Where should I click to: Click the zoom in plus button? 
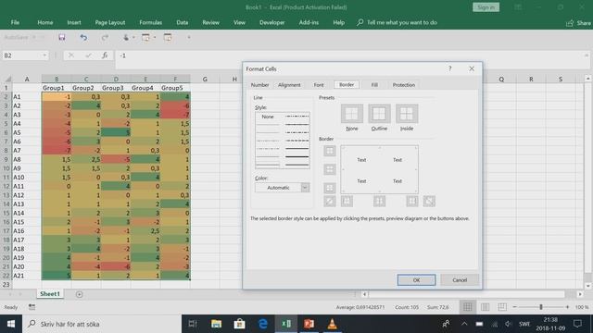(x=567, y=307)
